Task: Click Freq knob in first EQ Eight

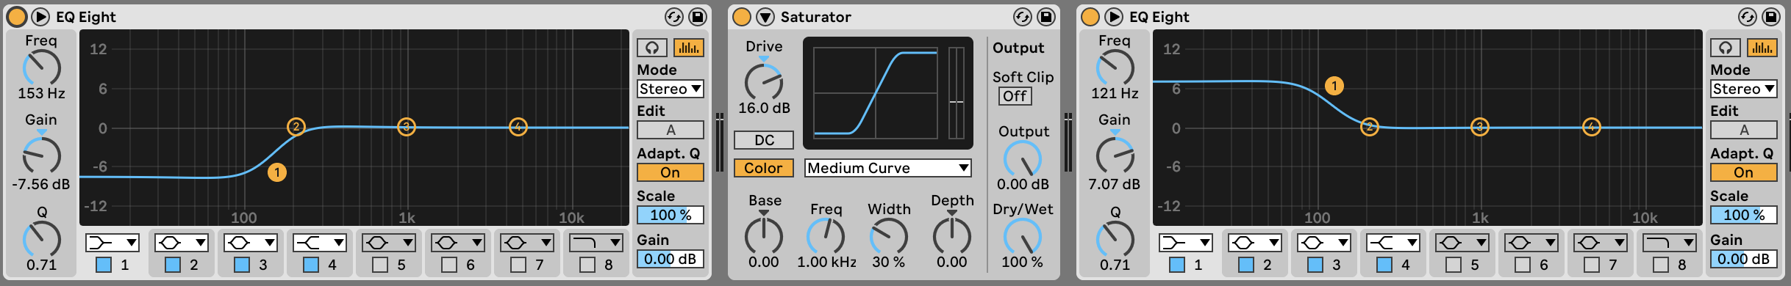Action: click(x=41, y=68)
